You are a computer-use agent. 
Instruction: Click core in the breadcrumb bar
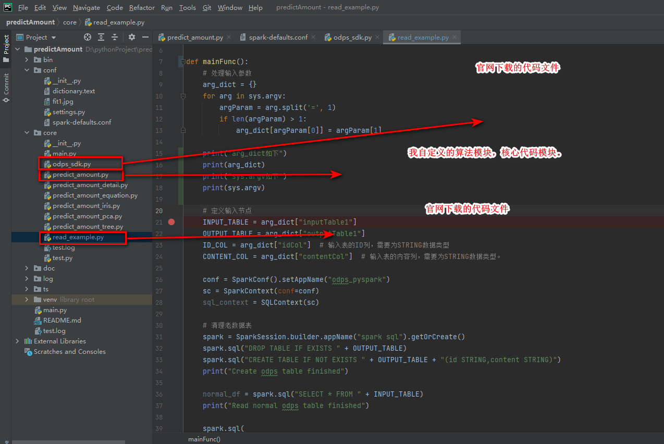(69, 22)
